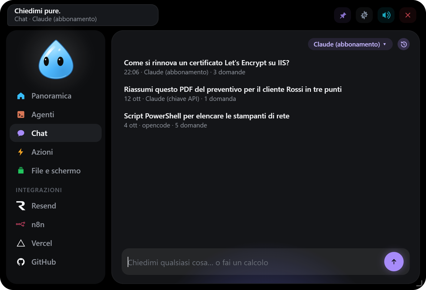The height and width of the screenshot is (290, 426).
Task: Click the 4 ott opencode 5 domande line
Action: click(x=165, y=125)
